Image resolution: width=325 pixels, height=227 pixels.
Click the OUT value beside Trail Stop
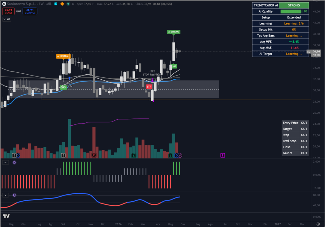click(x=304, y=141)
